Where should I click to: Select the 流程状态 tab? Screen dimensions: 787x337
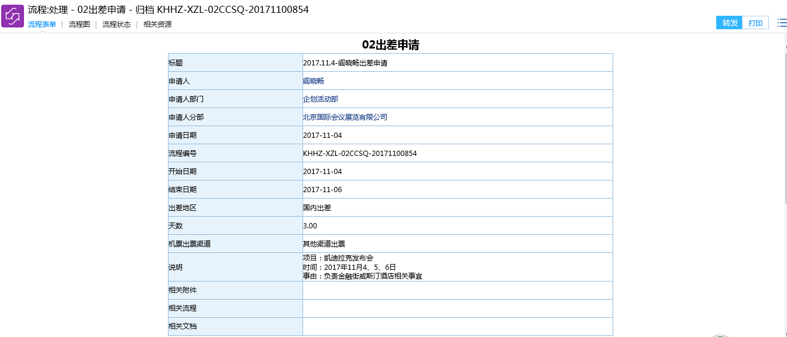coord(116,25)
